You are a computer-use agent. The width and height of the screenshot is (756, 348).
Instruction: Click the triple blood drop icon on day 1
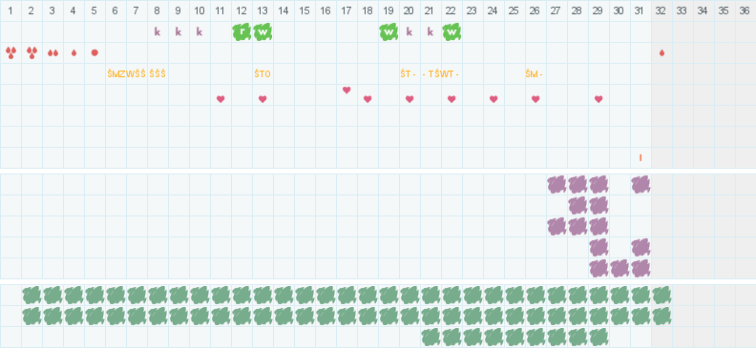click(10, 52)
